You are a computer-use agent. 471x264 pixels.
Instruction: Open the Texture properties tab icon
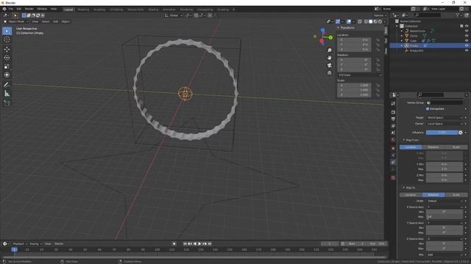393,177
